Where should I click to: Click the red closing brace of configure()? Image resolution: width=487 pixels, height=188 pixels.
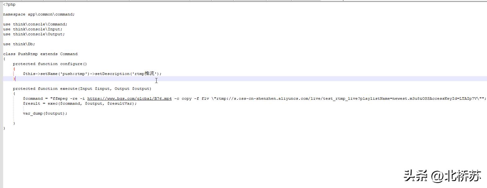[14, 79]
